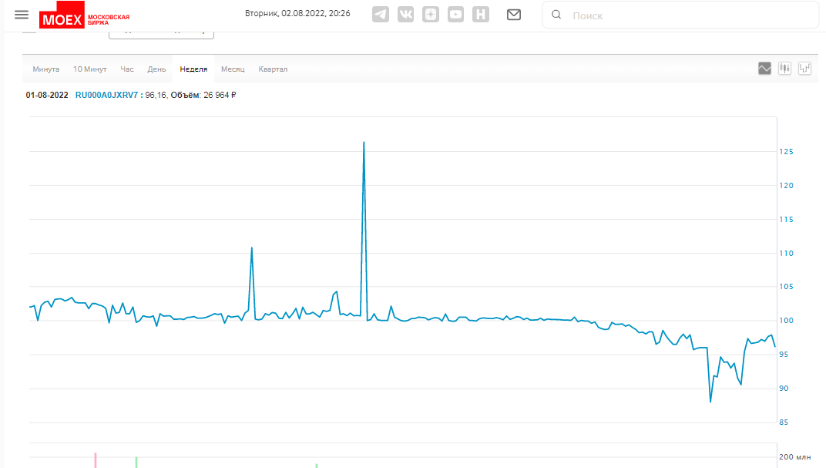
Task: Open the YouTube channel icon
Action: click(x=455, y=15)
